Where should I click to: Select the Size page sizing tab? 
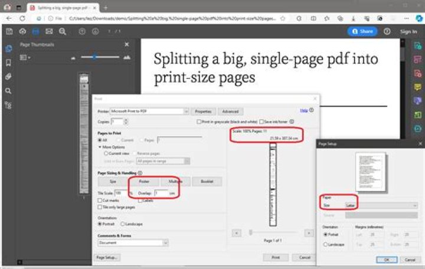(113, 182)
